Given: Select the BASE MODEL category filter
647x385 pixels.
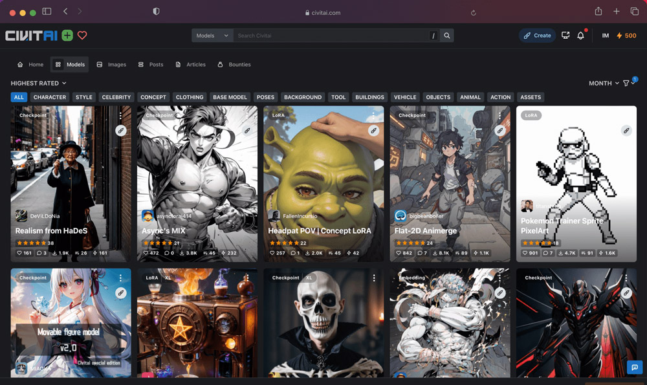Looking at the screenshot, I should click(x=230, y=97).
